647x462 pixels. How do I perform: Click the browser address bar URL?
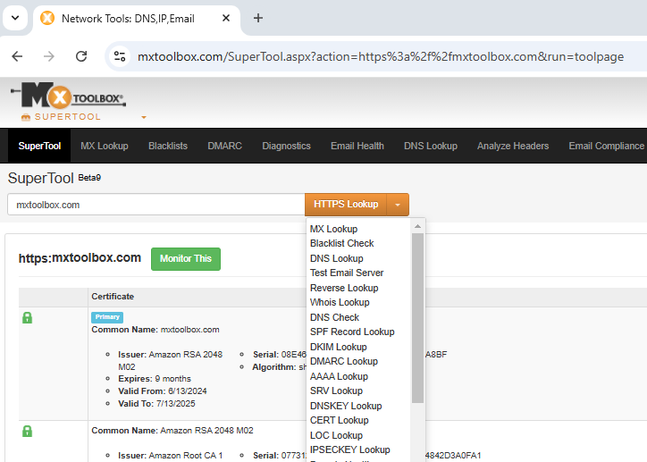[x=381, y=56]
